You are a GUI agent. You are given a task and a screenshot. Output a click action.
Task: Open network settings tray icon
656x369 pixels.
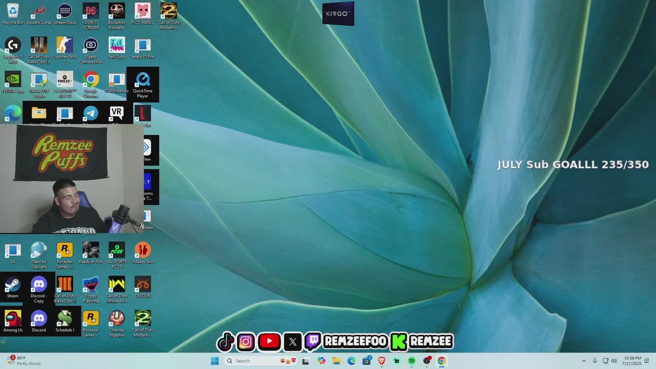605,361
